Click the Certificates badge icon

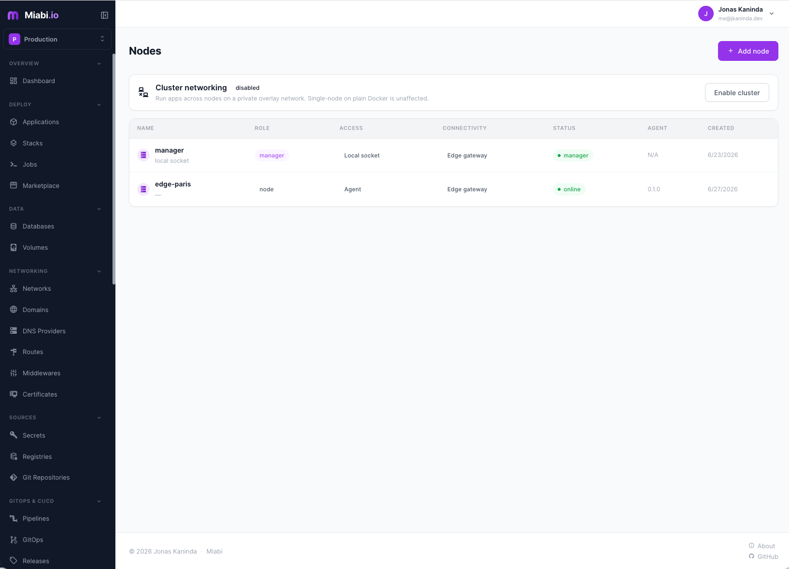click(x=14, y=395)
